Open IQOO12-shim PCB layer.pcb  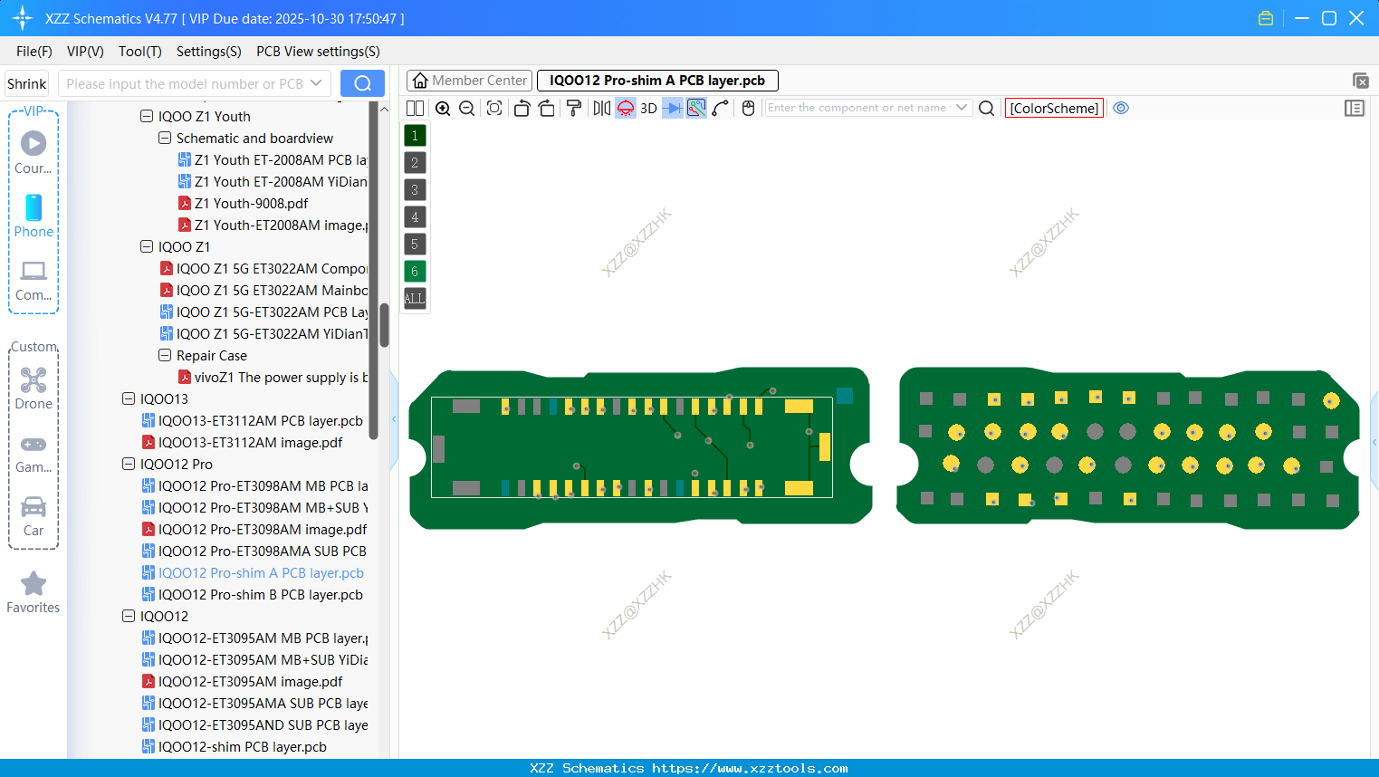point(235,747)
